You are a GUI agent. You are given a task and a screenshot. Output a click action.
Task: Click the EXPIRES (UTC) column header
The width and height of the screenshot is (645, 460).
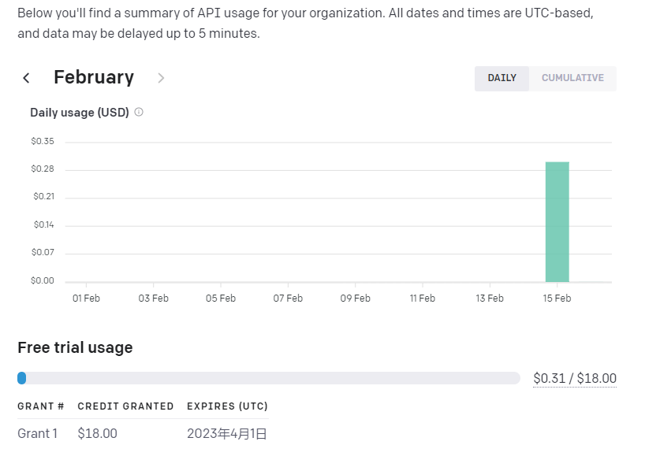[x=227, y=406]
